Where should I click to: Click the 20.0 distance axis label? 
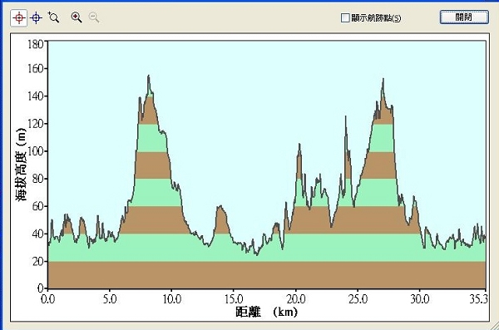(296, 299)
